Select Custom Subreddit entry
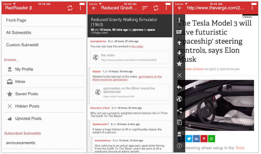 (x=44, y=45)
